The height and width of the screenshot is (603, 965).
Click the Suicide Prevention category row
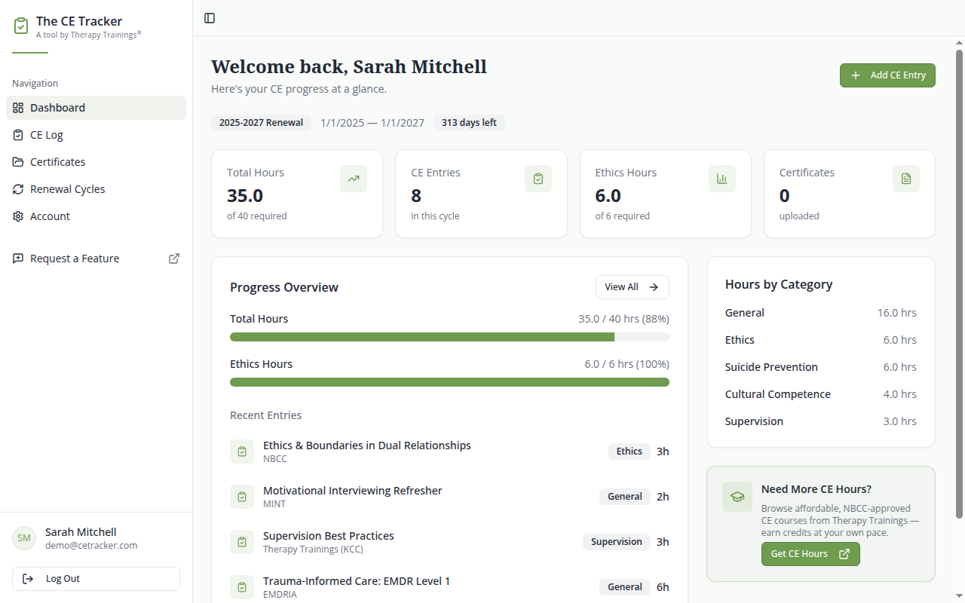(x=821, y=367)
